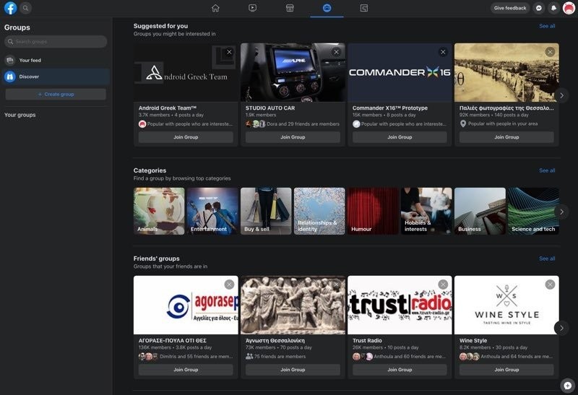
Task: Expand more categories with right arrow
Action: click(x=561, y=212)
